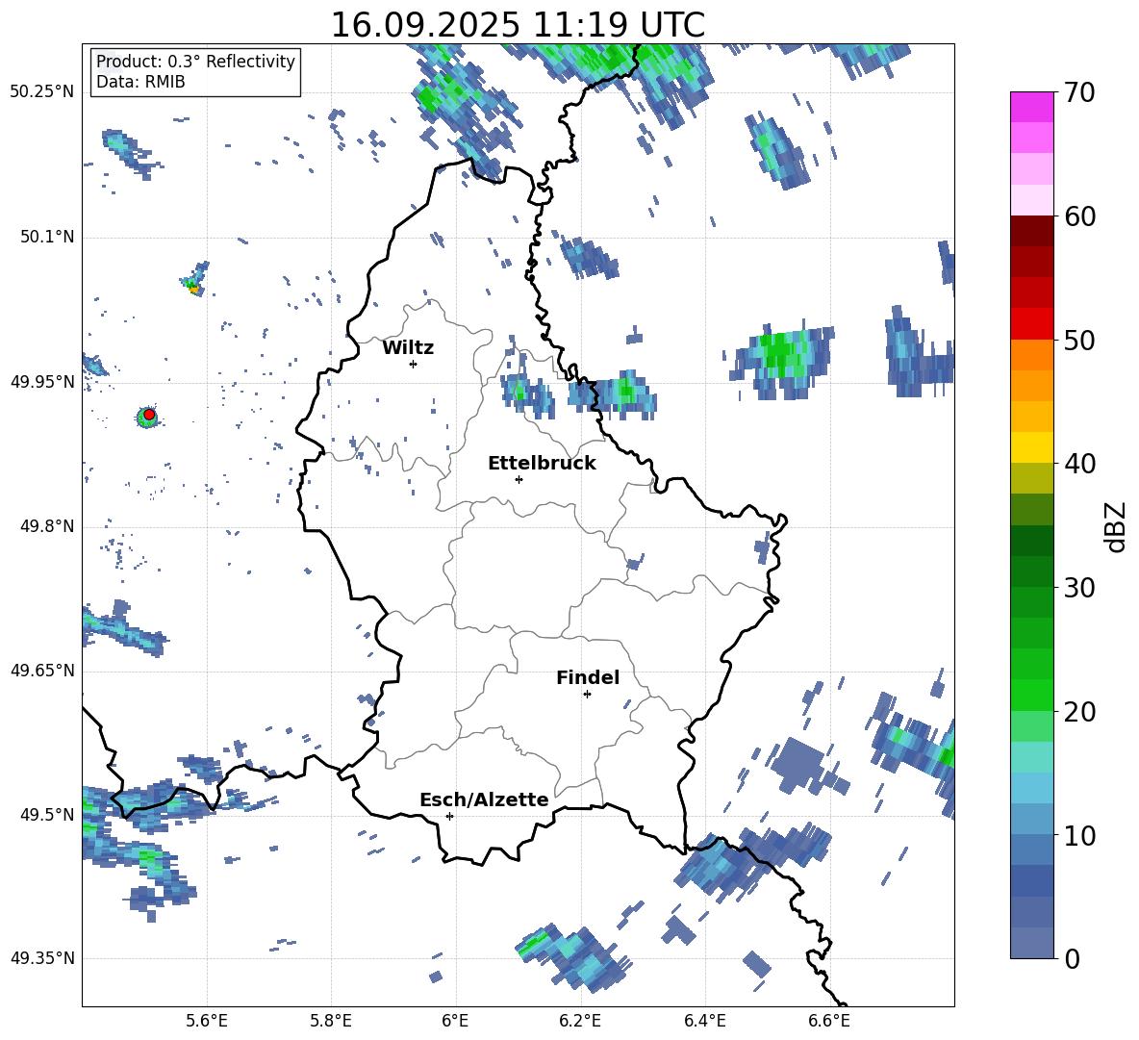Screen dimensions: 1139x1040
Task: Click the colorbar label 50
Action: [1079, 340]
